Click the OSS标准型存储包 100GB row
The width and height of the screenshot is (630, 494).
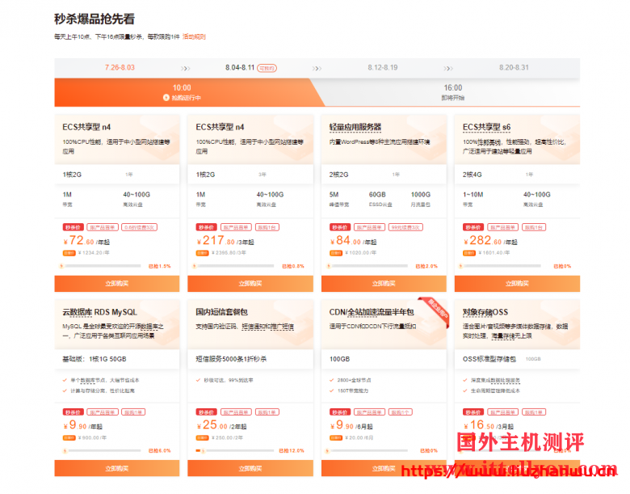pyautogui.click(x=517, y=359)
